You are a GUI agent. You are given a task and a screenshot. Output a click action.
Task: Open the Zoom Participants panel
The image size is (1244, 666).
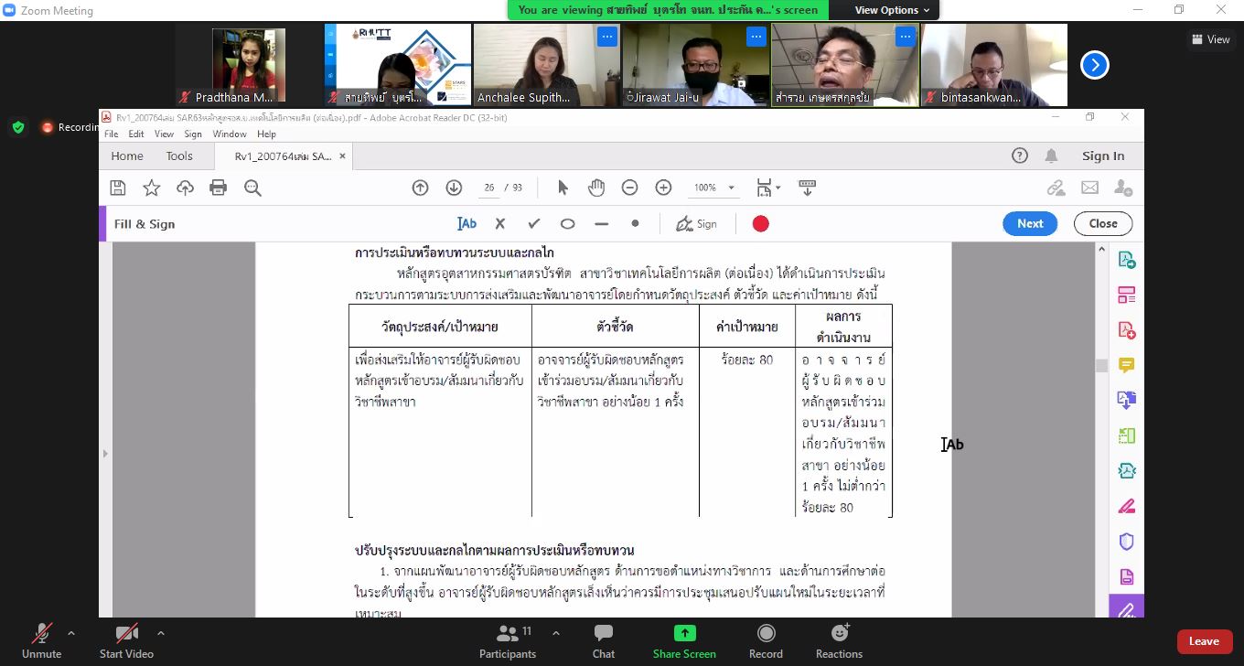point(508,640)
